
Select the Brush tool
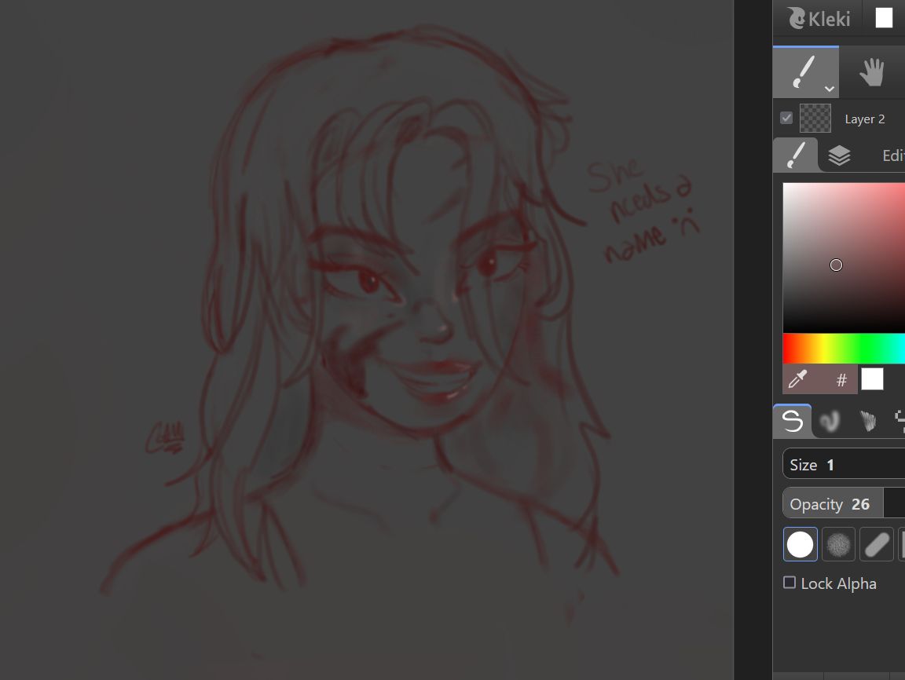[x=805, y=72]
